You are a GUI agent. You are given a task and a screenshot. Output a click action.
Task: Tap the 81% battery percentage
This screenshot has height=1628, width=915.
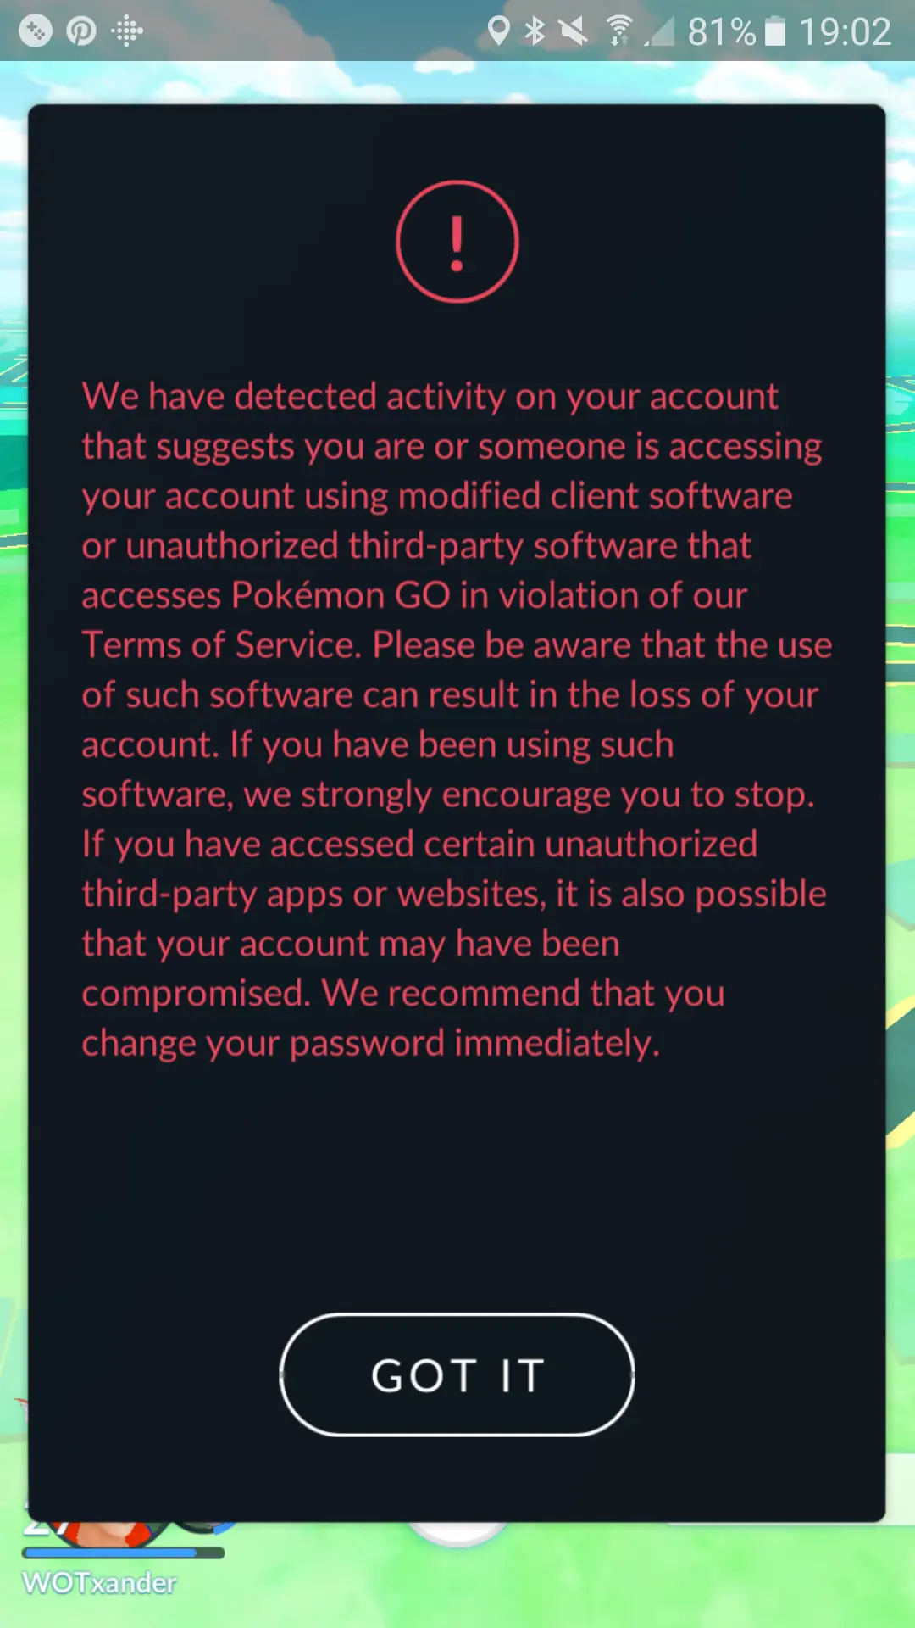pyautogui.click(x=721, y=32)
